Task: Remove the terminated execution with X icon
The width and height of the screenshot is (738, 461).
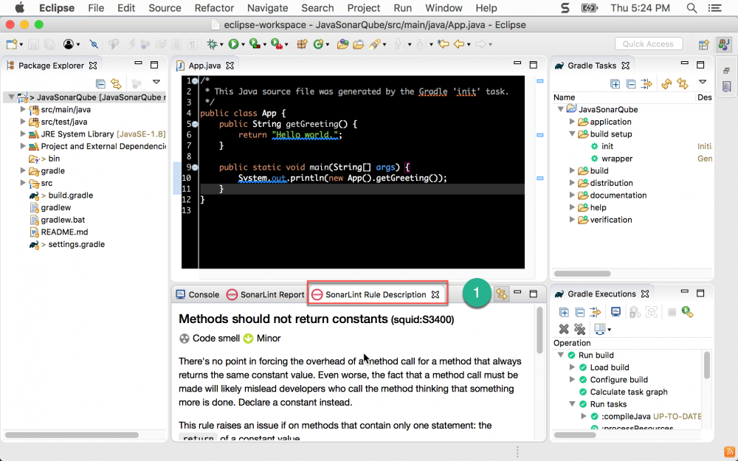Action: pos(564,329)
